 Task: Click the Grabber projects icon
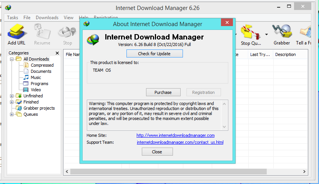pos(19,108)
